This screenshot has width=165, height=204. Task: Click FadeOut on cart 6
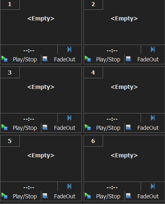point(145,196)
